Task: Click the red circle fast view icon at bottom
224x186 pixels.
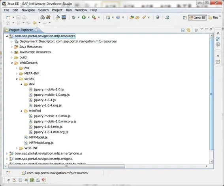Action: pyautogui.click(x=44, y=180)
